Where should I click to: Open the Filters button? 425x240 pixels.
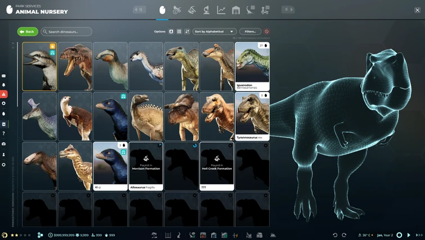coord(250,31)
